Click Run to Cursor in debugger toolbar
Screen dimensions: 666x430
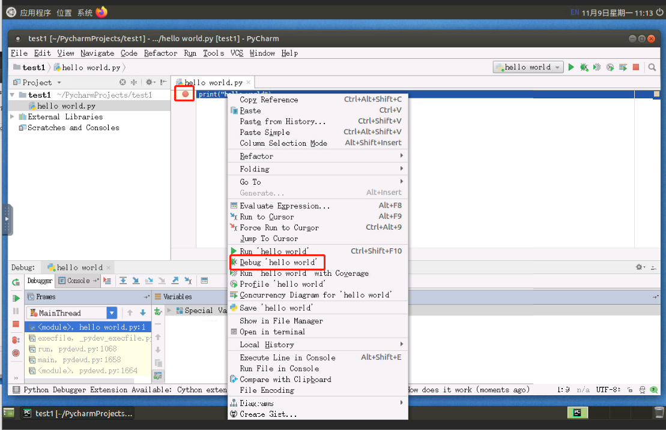(188, 281)
